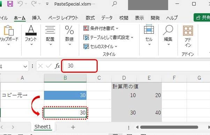Open セルのスタイル menu
The image size is (210, 135).
tap(100, 47)
